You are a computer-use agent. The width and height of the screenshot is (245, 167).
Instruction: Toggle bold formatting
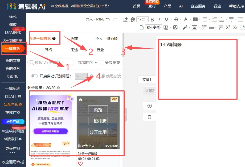152,19
